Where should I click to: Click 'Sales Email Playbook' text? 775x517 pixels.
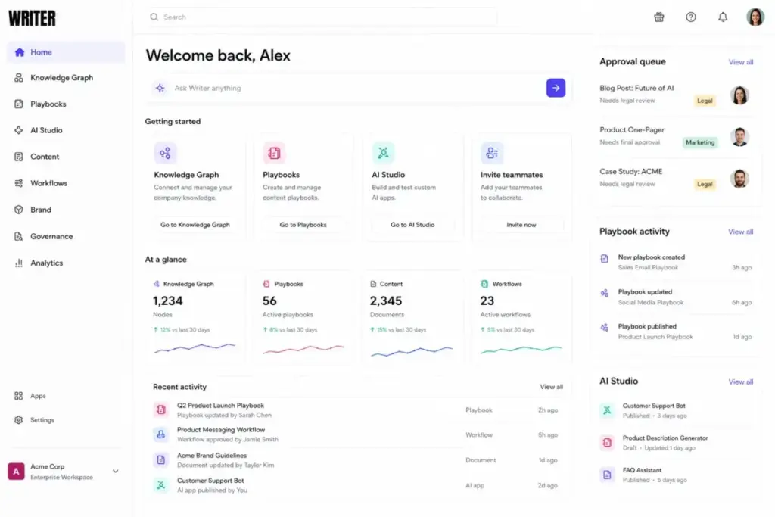[x=648, y=268]
